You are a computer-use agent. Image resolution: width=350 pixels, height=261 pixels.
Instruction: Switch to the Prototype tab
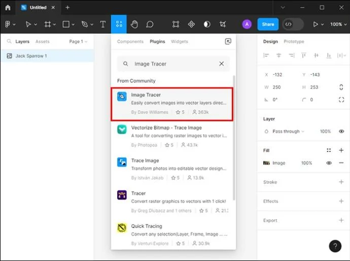294,41
